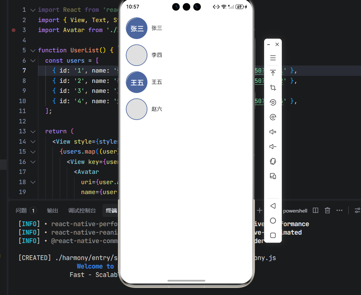Tap the 赵六 name label in the list
The height and width of the screenshot is (295, 361).
tap(157, 109)
